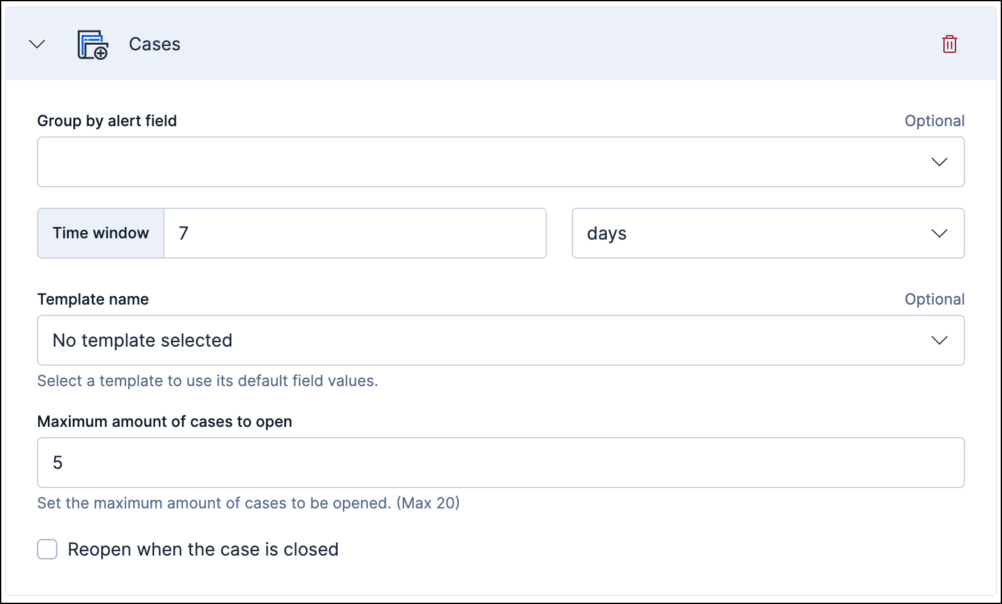Delete the Cases action via trash icon
The width and height of the screenshot is (1002, 604).
click(x=949, y=44)
